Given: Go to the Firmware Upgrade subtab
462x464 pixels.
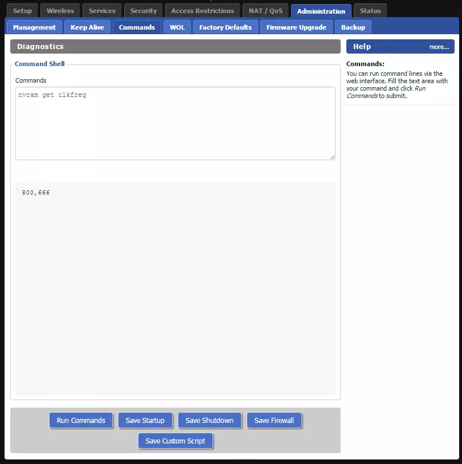Looking at the screenshot, I should [296, 27].
